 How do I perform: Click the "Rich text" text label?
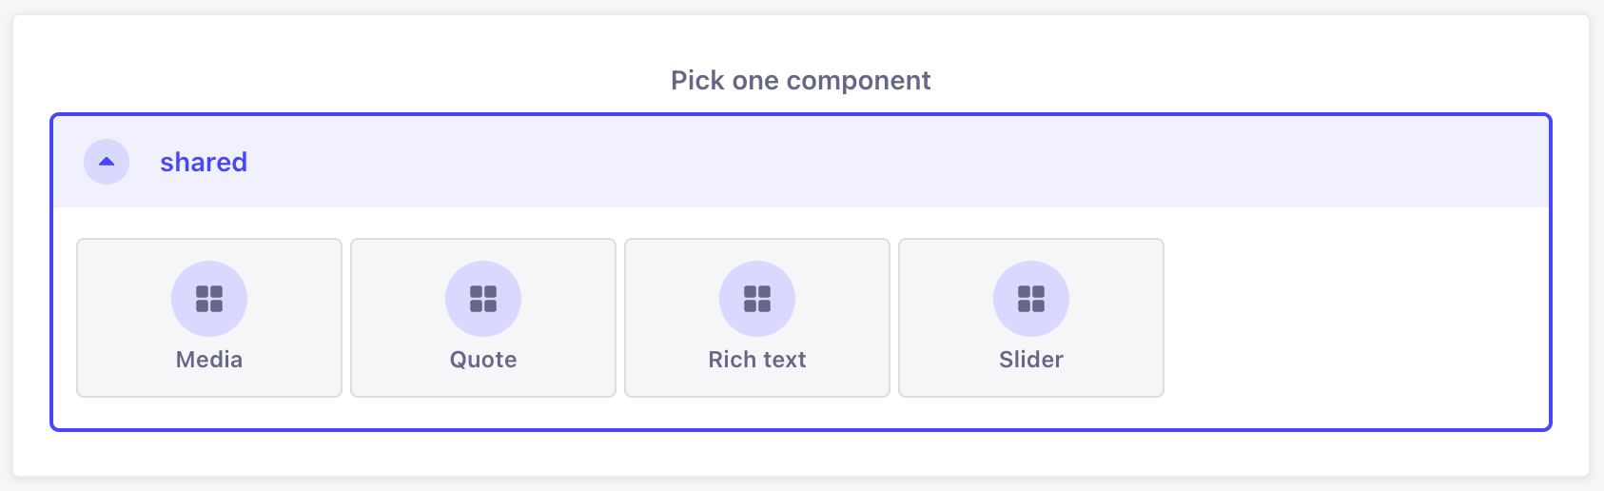coord(757,360)
